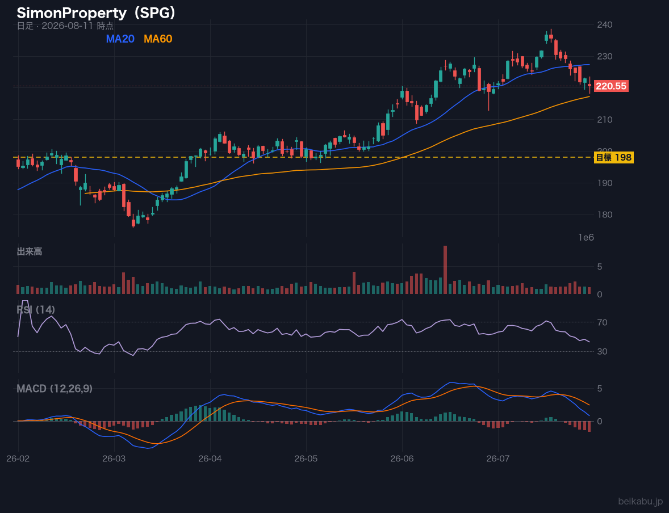Click the SimonProperty (SPG) chart title
This screenshot has width=669, height=513.
click(x=96, y=13)
